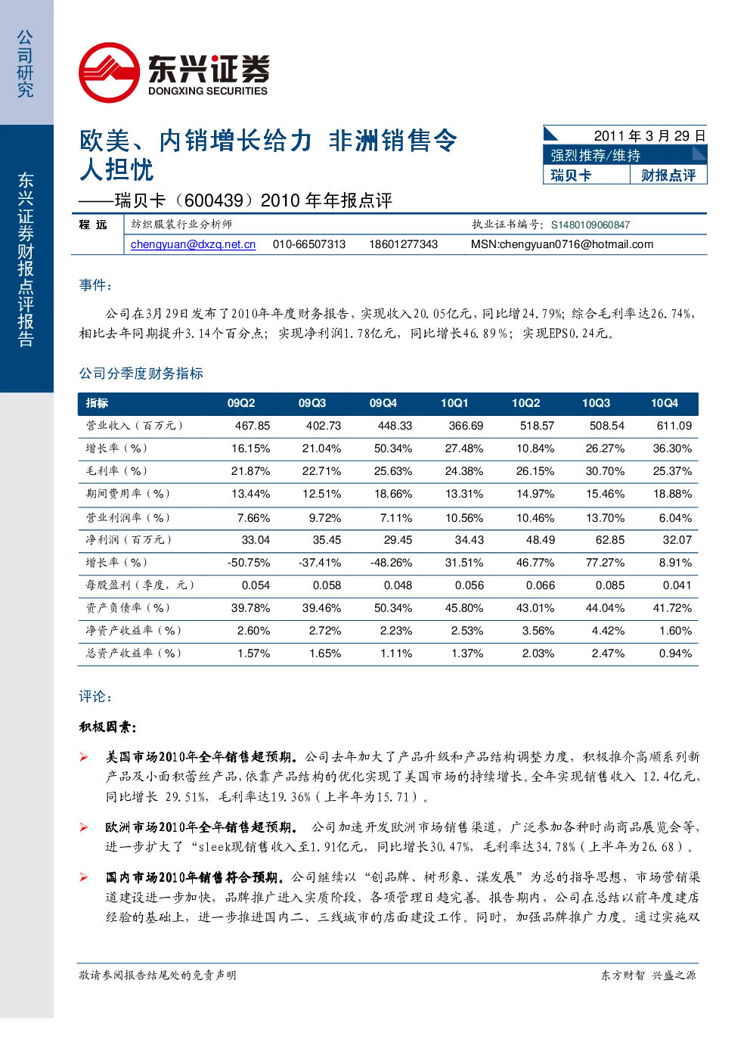750x1061 pixels.
Task: Click the Dongxing Securities red logo
Action: [110, 73]
